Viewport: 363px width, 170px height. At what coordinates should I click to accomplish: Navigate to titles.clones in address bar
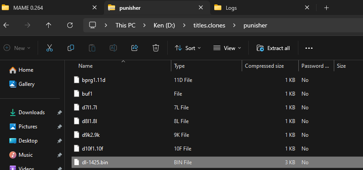(x=209, y=25)
